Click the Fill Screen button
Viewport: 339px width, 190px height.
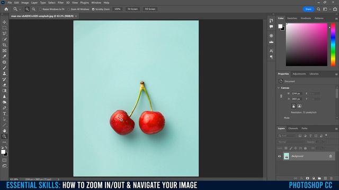[x=150, y=9]
